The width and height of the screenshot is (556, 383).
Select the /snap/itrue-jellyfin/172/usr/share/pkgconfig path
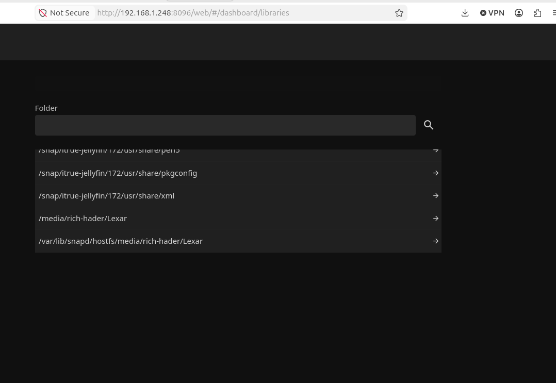click(118, 173)
